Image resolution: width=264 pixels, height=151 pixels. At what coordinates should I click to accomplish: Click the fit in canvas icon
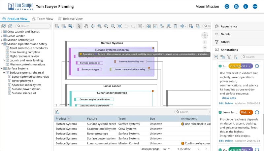(x=119, y=26)
